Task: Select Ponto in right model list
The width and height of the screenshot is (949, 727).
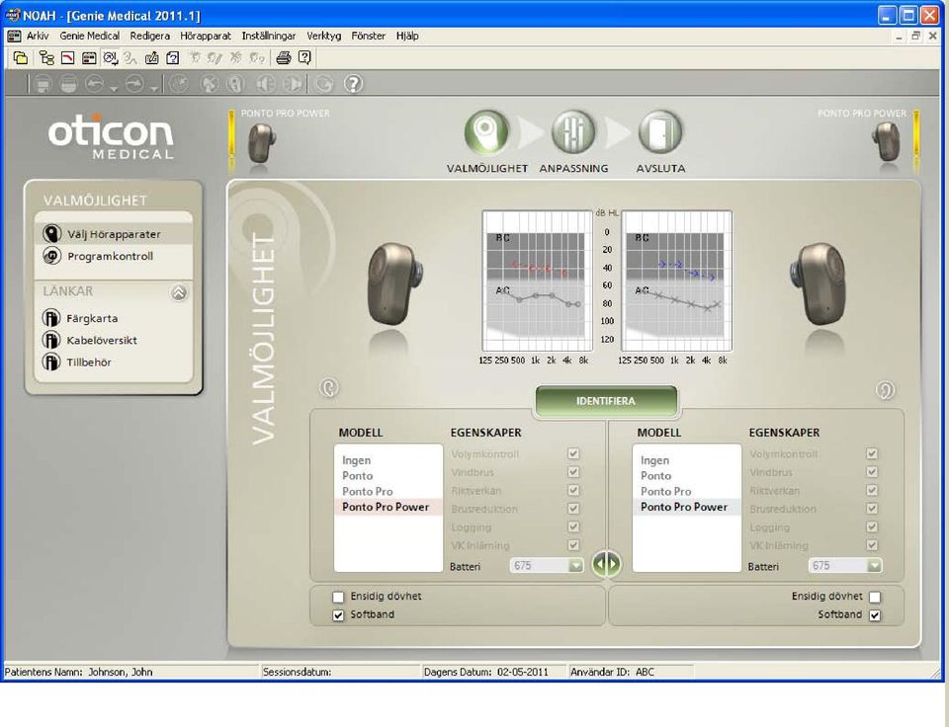Action: [687, 476]
